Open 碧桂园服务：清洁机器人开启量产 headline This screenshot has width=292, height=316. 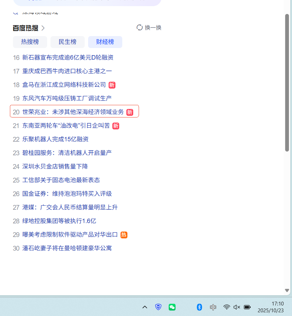point(67,153)
